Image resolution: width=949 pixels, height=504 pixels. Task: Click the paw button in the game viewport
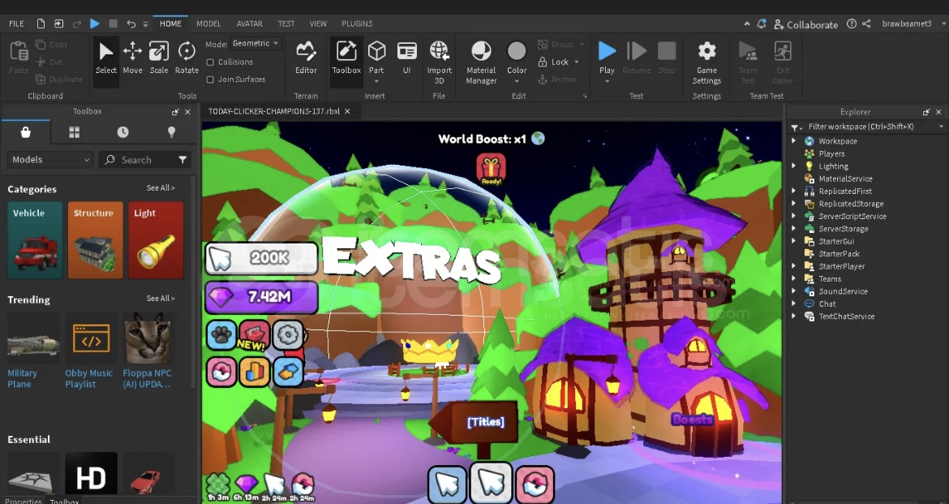(x=221, y=334)
